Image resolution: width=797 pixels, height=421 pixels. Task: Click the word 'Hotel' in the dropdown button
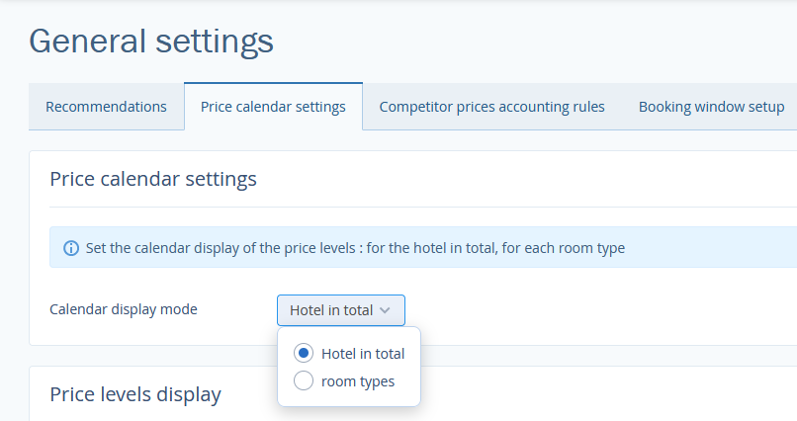(307, 310)
